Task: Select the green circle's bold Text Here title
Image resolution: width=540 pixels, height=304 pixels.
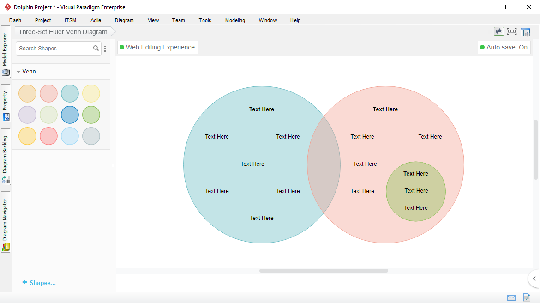Action: click(416, 173)
